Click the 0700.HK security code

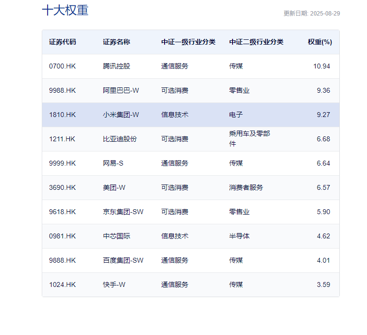coord(63,66)
